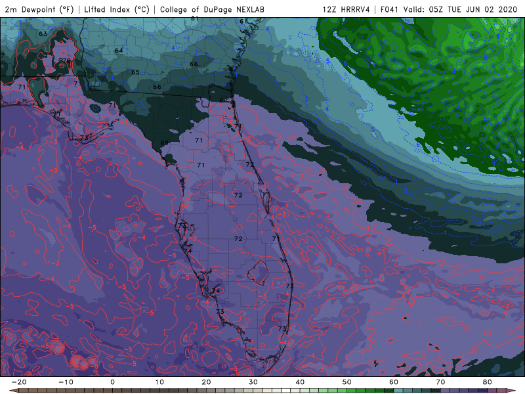Click 'Valid: 05Z TUE JUN 02 2020' text

(x=461, y=10)
